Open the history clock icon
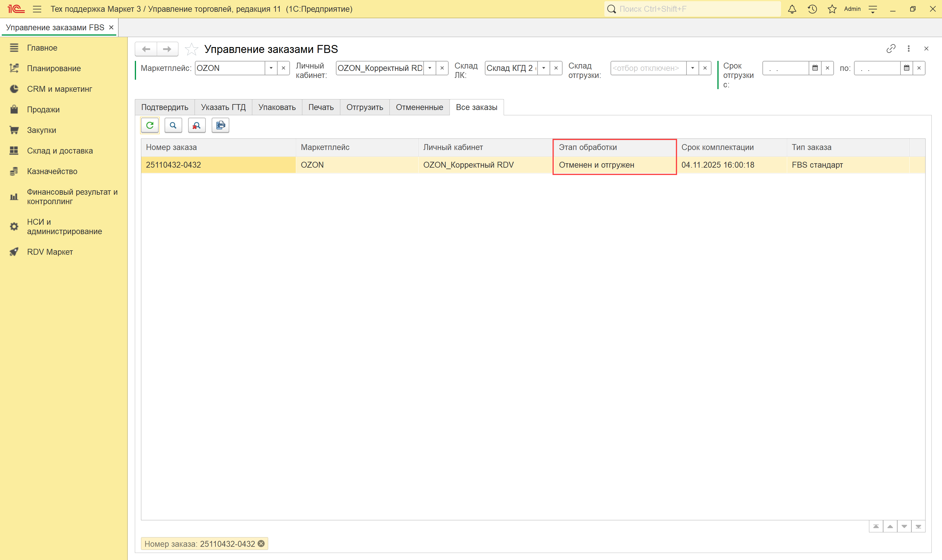Image resolution: width=942 pixels, height=560 pixels. (x=812, y=9)
